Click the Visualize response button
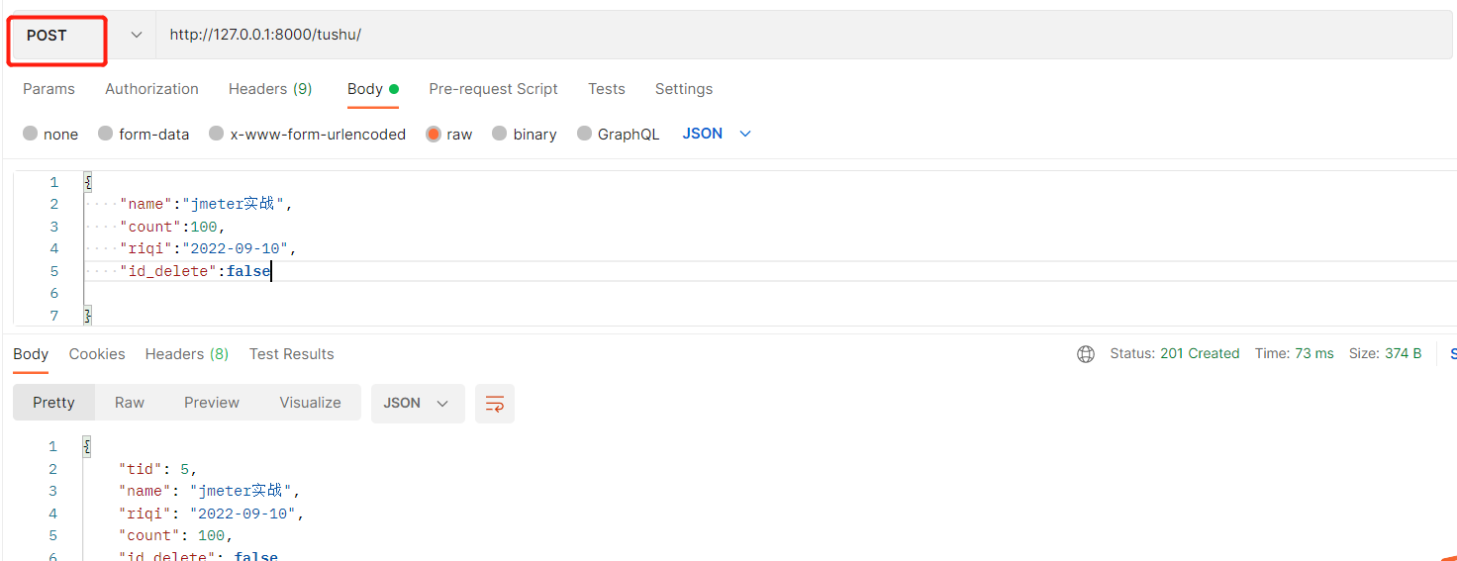Viewport: 1457px width, 561px height. pos(310,403)
